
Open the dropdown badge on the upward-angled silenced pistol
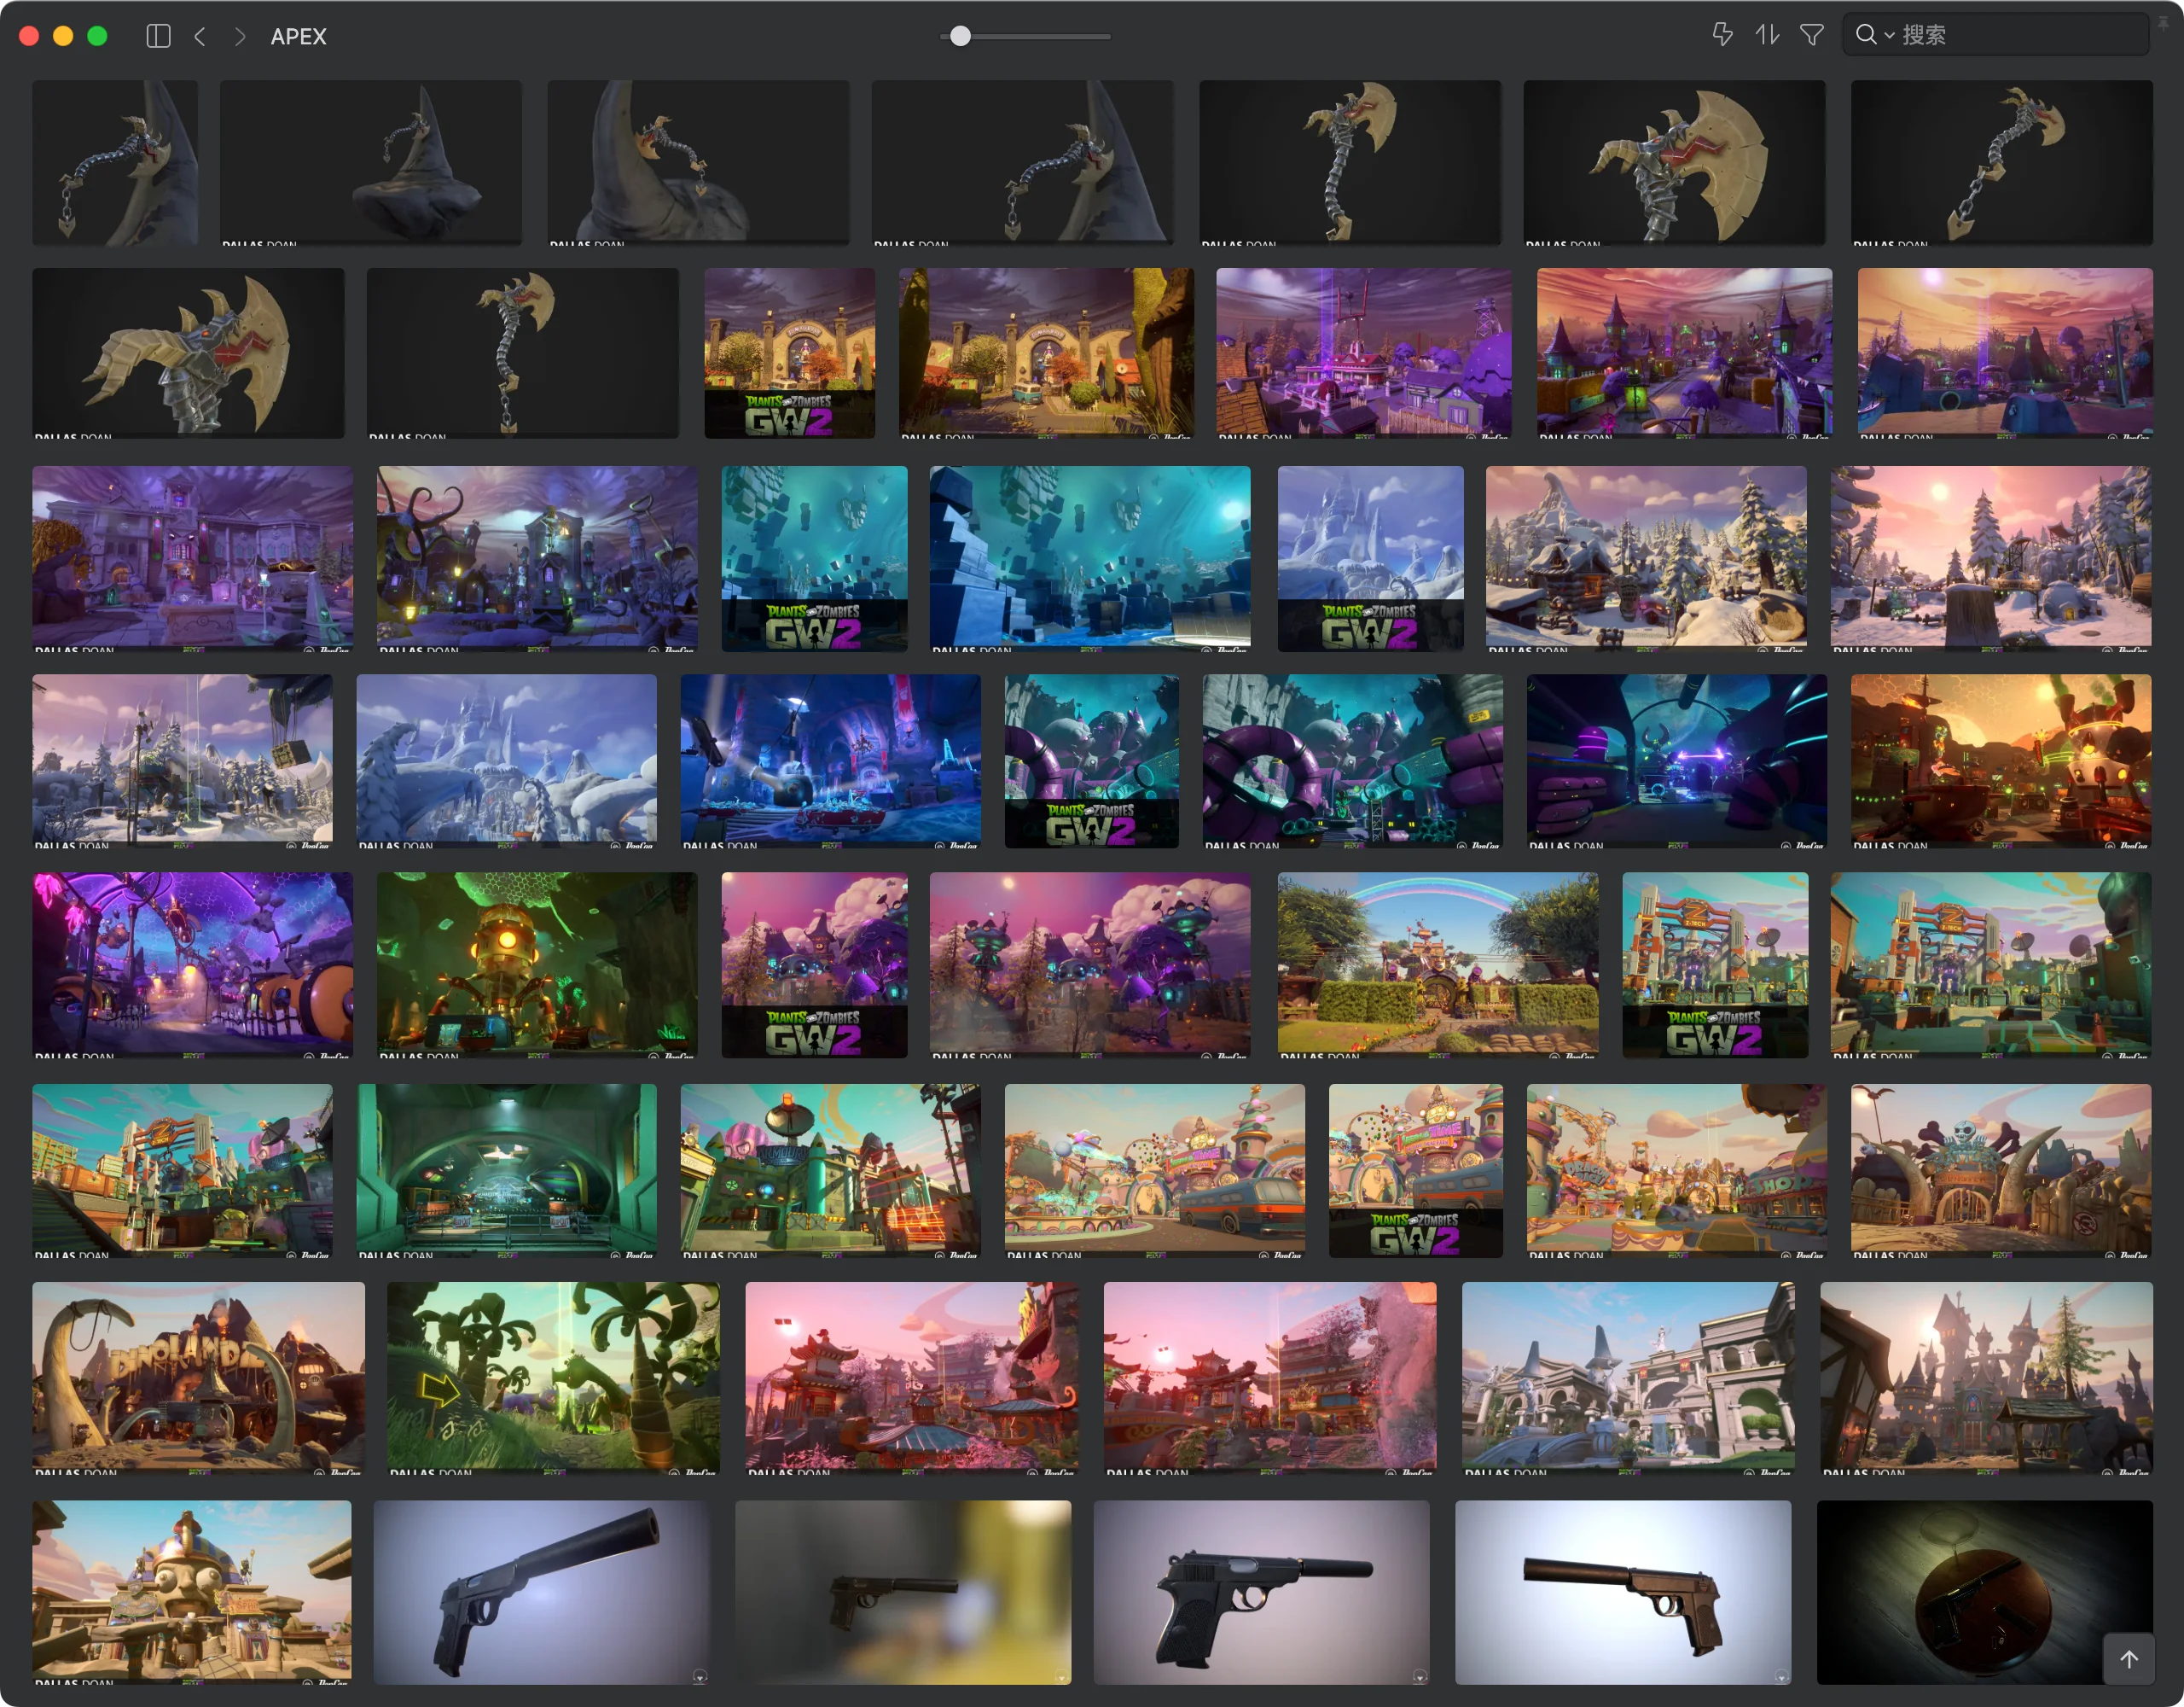700,1676
